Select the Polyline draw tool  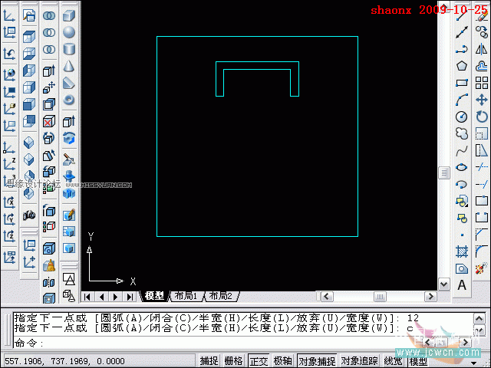462,49
